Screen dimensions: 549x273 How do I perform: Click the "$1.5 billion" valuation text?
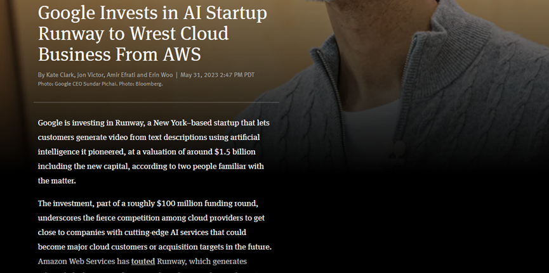235,152
